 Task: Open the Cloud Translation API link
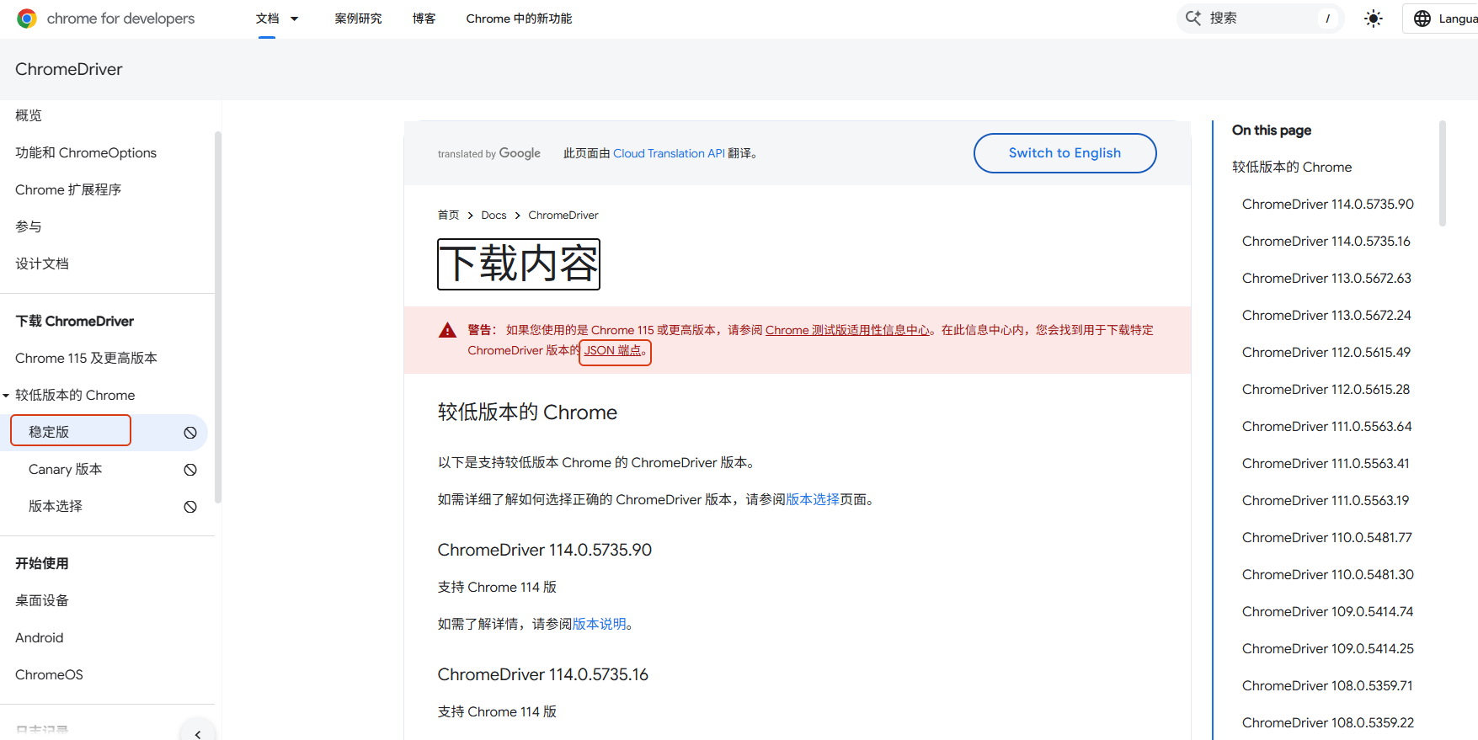[x=669, y=153]
